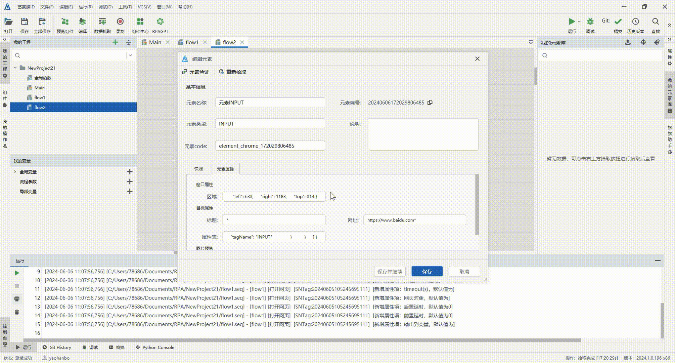Click the 元素名称 input field
Image resolution: width=675 pixels, height=363 pixels.
(270, 103)
